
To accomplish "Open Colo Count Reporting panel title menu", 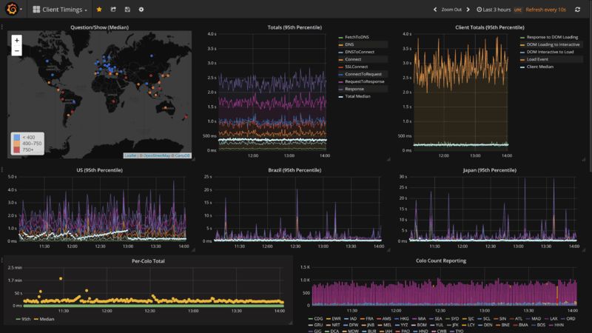I will (x=441, y=260).
